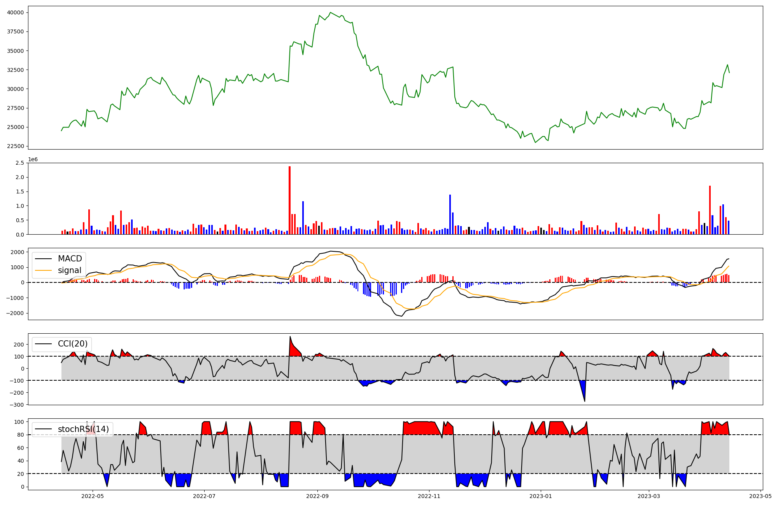Click the -2000 MACD axis label
The width and height of the screenshot is (778, 505).
(14, 313)
